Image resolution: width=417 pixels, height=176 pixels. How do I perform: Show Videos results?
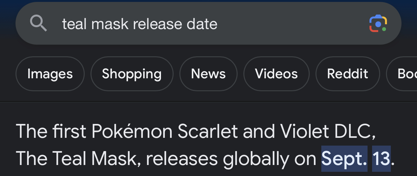276,74
